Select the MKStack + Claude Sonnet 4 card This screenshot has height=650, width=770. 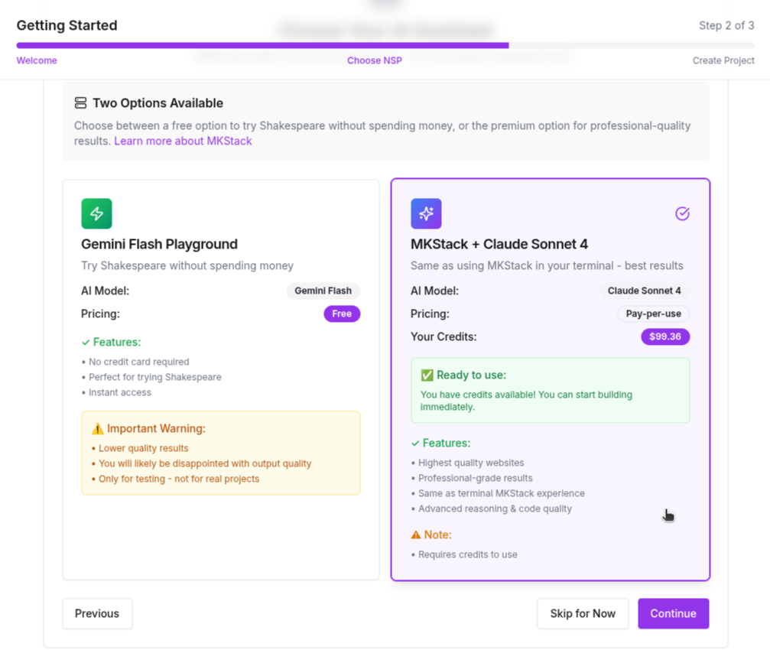550,245
